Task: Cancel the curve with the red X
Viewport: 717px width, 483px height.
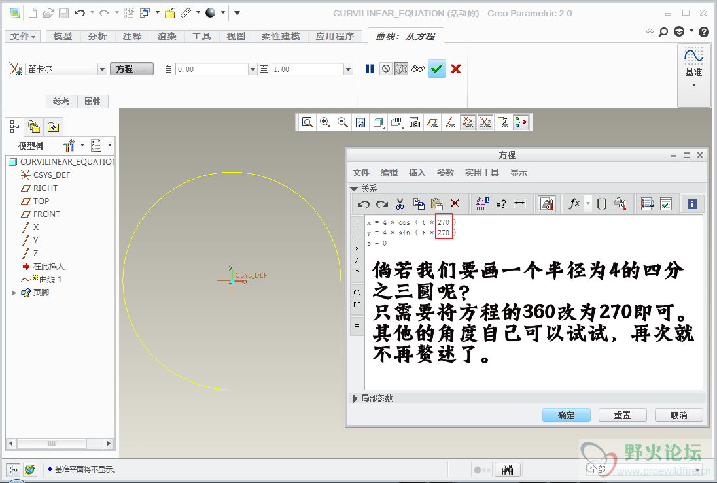Action: [x=456, y=69]
